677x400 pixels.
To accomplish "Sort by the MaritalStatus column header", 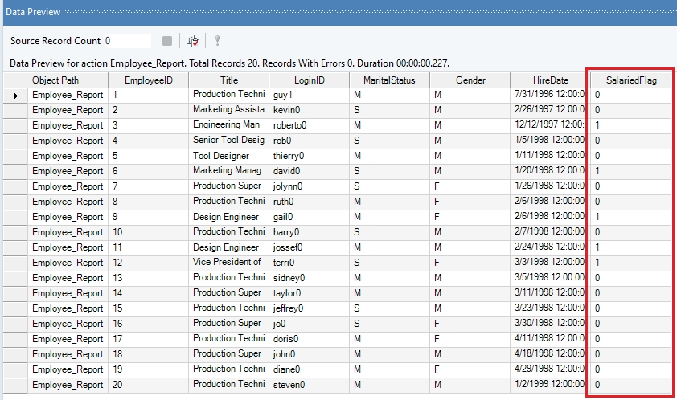I will pos(389,80).
